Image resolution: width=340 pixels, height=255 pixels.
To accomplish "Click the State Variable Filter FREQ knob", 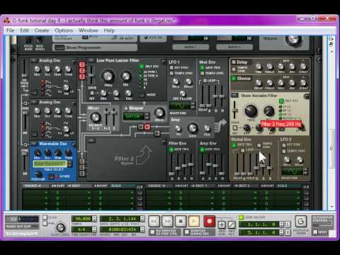I will coord(251,110).
